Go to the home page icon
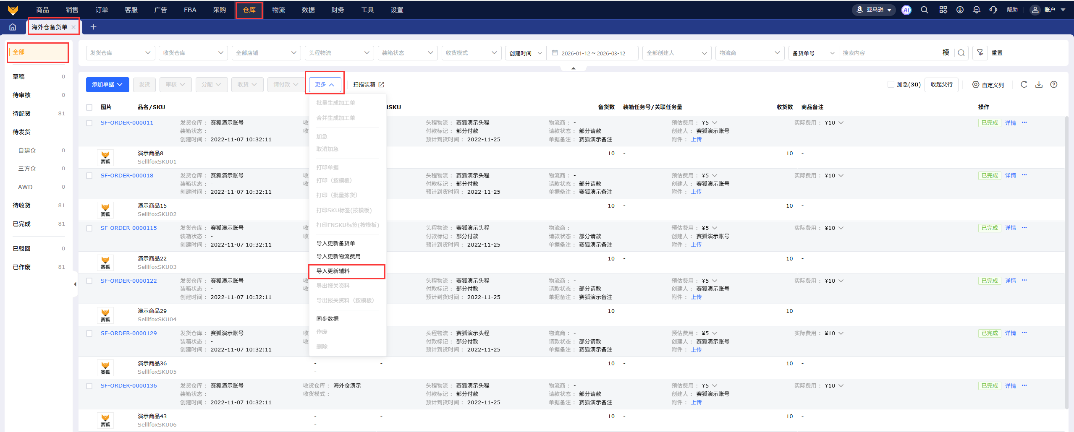Screen dimensions: 1074x432 point(13,27)
